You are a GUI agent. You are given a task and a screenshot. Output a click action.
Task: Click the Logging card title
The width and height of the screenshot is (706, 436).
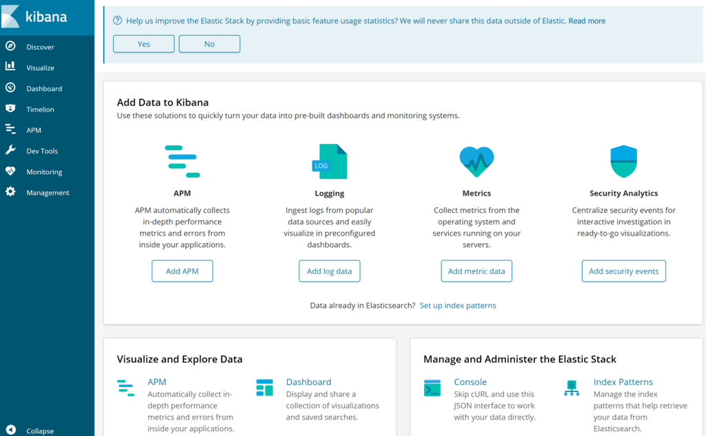330,193
